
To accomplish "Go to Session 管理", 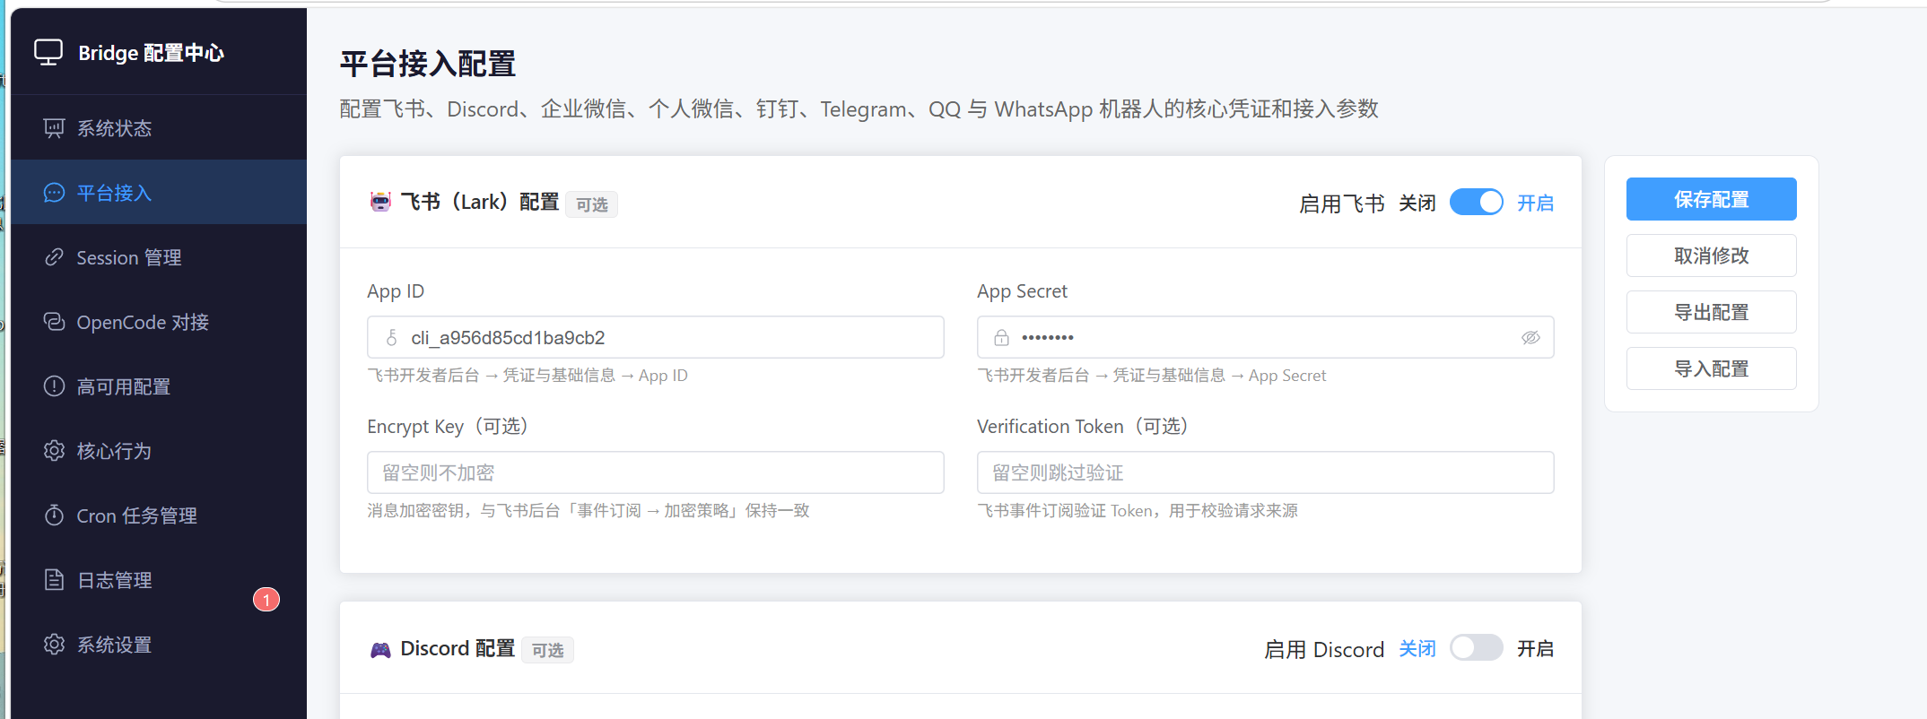I will tap(159, 257).
